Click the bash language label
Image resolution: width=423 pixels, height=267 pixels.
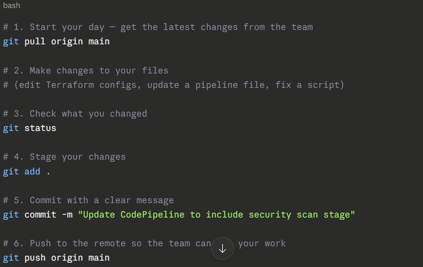click(11, 5)
